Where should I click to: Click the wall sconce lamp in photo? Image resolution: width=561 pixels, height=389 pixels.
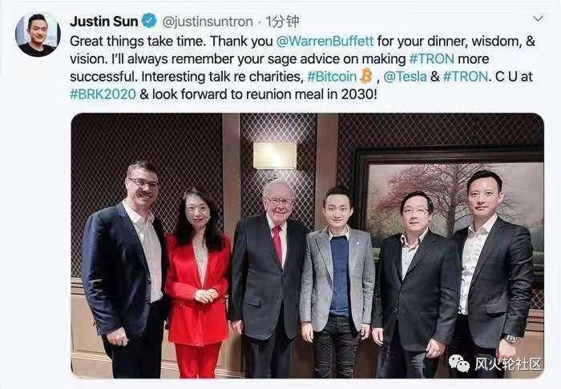click(275, 155)
